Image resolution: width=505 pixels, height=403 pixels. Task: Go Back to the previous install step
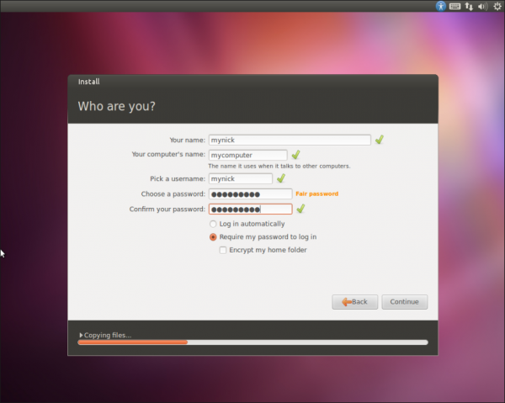pyautogui.click(x=354, y=301)
